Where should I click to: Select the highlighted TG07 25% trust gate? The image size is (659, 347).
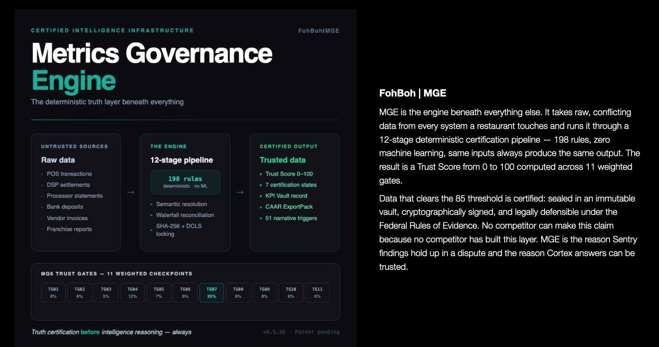tap(211, 293)
